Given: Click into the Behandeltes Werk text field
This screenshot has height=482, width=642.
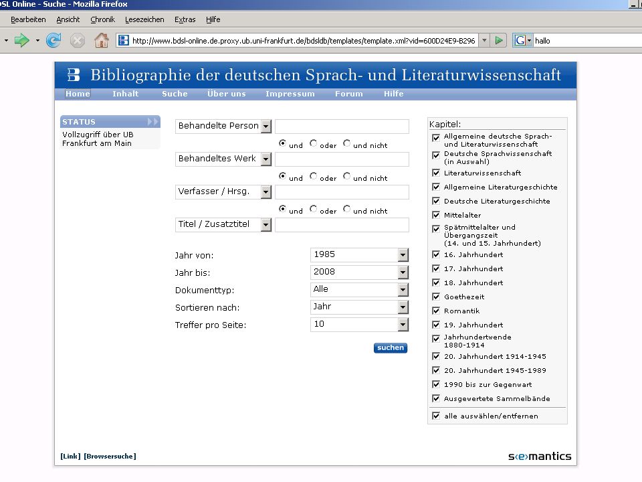Looking at the screenshot, I should click(x=342, y=159).
